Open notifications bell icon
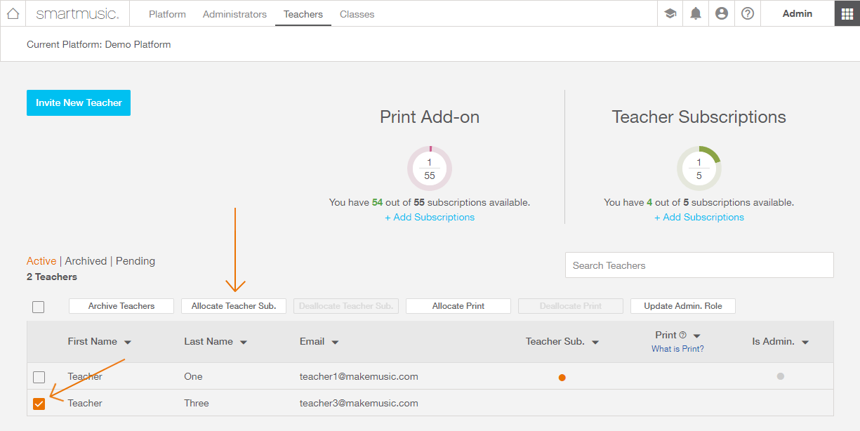 pos(696,13)
